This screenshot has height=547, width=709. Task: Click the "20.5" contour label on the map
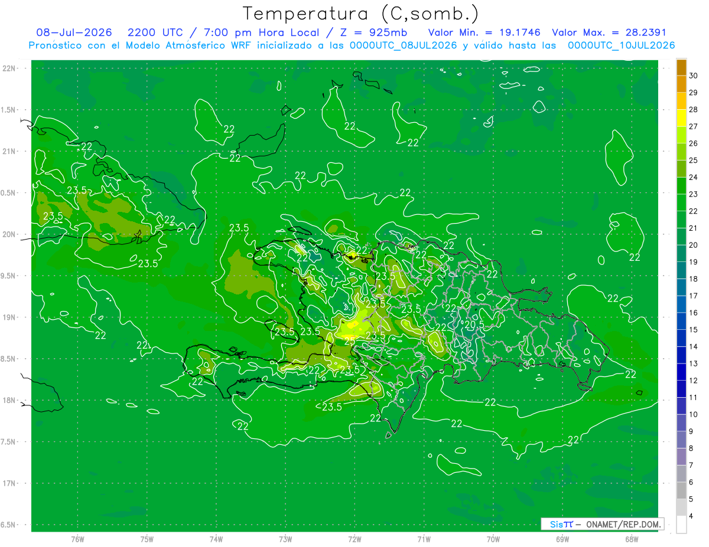pyautogui.click(x=474, y=325)
